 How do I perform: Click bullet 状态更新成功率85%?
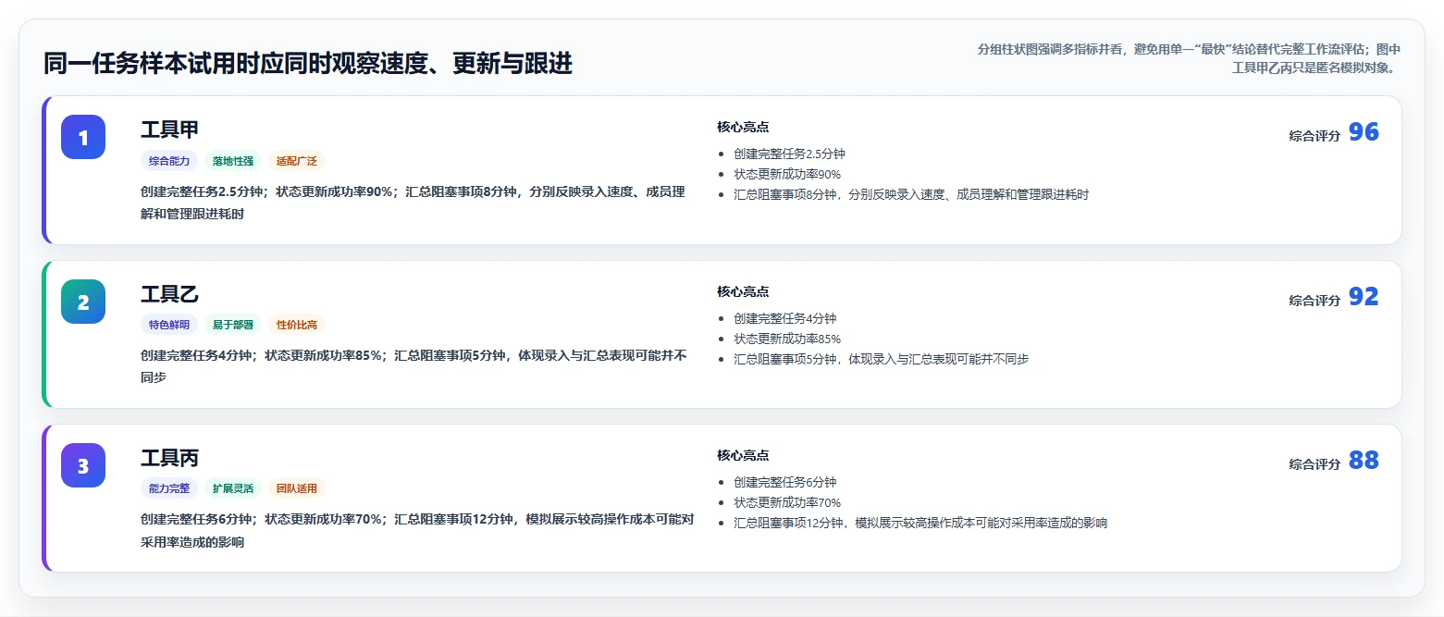(787, 339)
